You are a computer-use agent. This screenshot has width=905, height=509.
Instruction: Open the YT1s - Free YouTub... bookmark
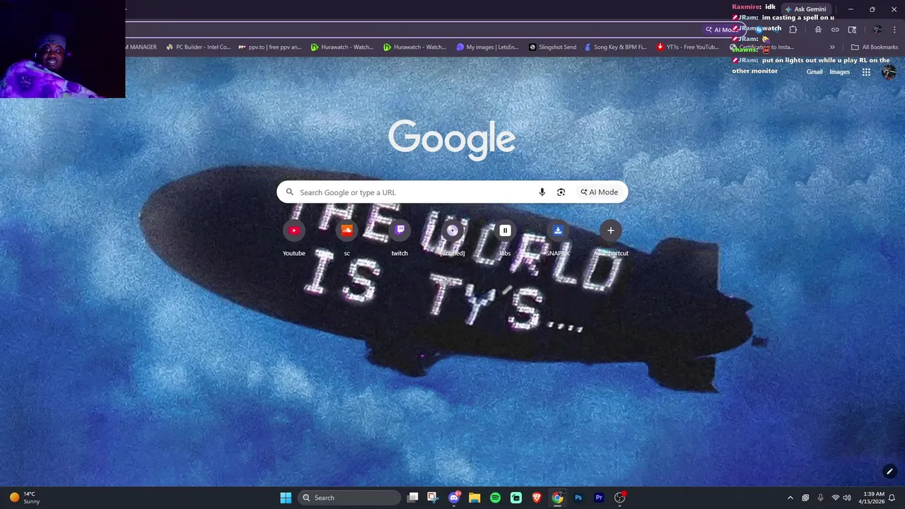click(x=687, y=47)
